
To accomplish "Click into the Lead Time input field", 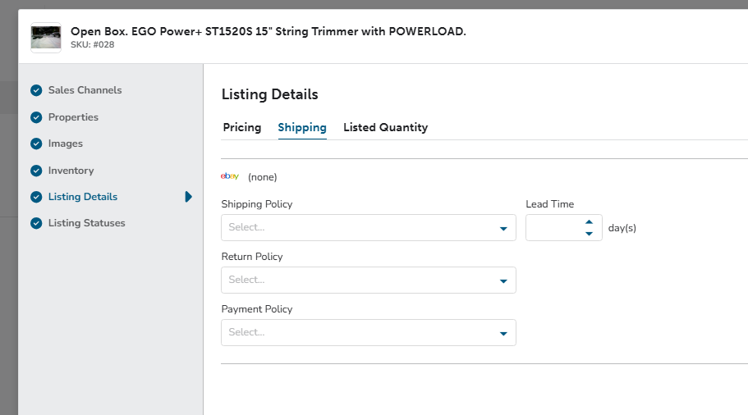I will point(555,228).
